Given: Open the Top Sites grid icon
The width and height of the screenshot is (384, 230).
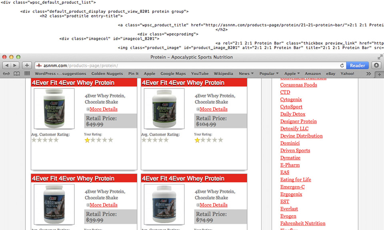Looking at the screenshot, I should coord(27,74).
